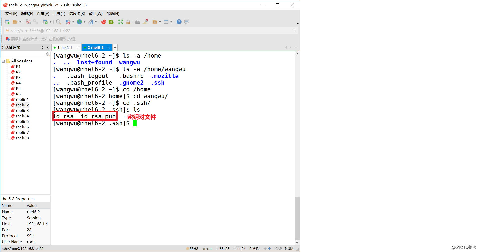This screenshot has width=479, height=252.
Task: Select session rhel6-5 in tree
Action: coord(22,122)
